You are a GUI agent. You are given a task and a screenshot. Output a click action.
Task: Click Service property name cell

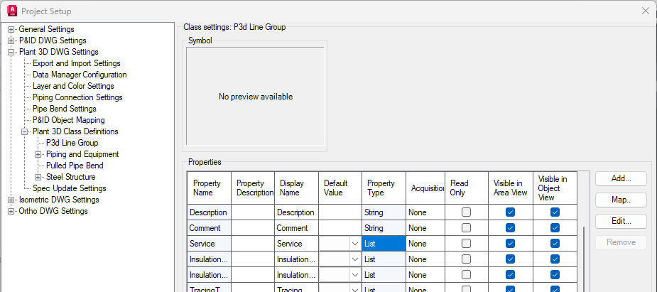209,244
